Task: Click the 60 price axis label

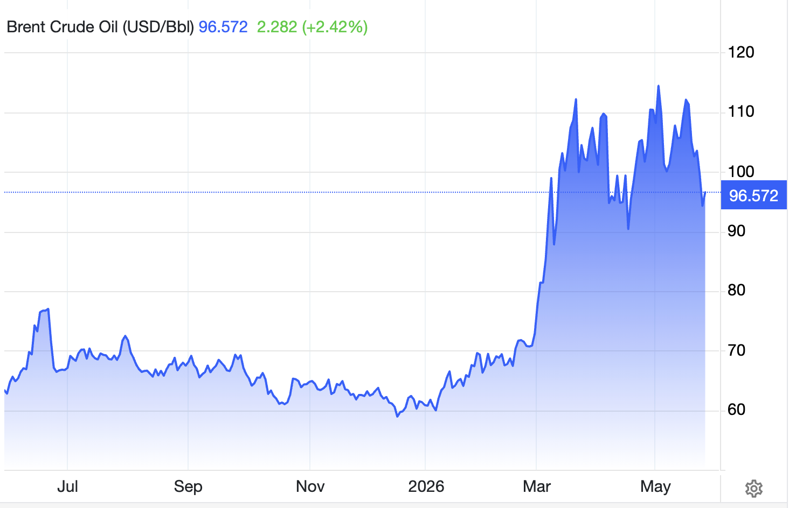Action: 737,410
